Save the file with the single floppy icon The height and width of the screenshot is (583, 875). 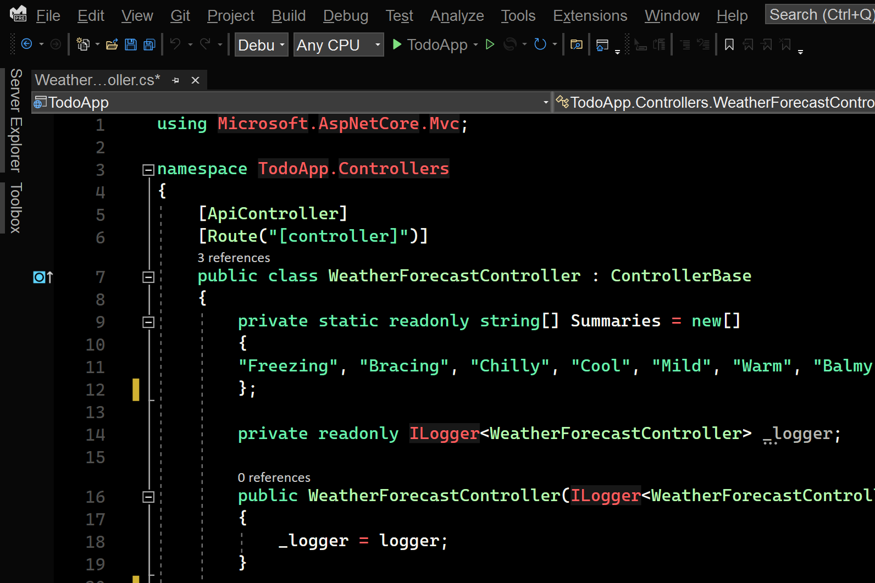point(131,45)
